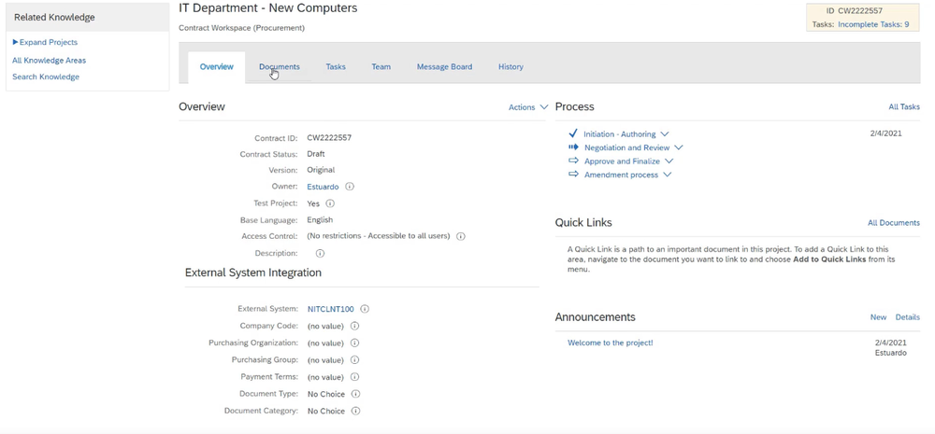The width and height of the screenshot is (935, 434).
Task: Click checkmark icon beside Initiation - Authoring
Action: pyautogui.click(x=573, y=133)
